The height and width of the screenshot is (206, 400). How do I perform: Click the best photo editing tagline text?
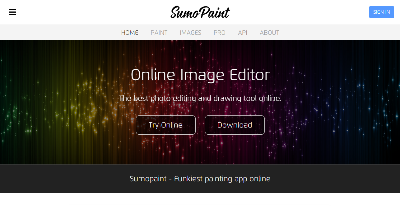[200, 99]
